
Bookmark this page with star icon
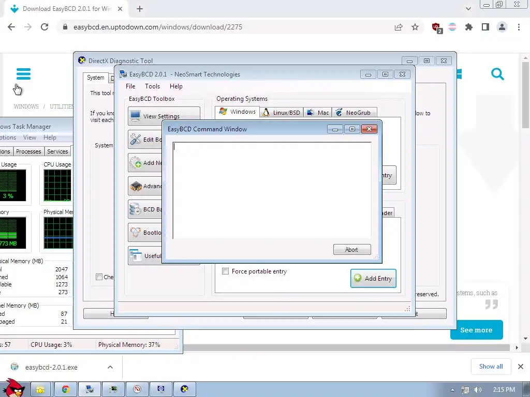tap(415, 27)
